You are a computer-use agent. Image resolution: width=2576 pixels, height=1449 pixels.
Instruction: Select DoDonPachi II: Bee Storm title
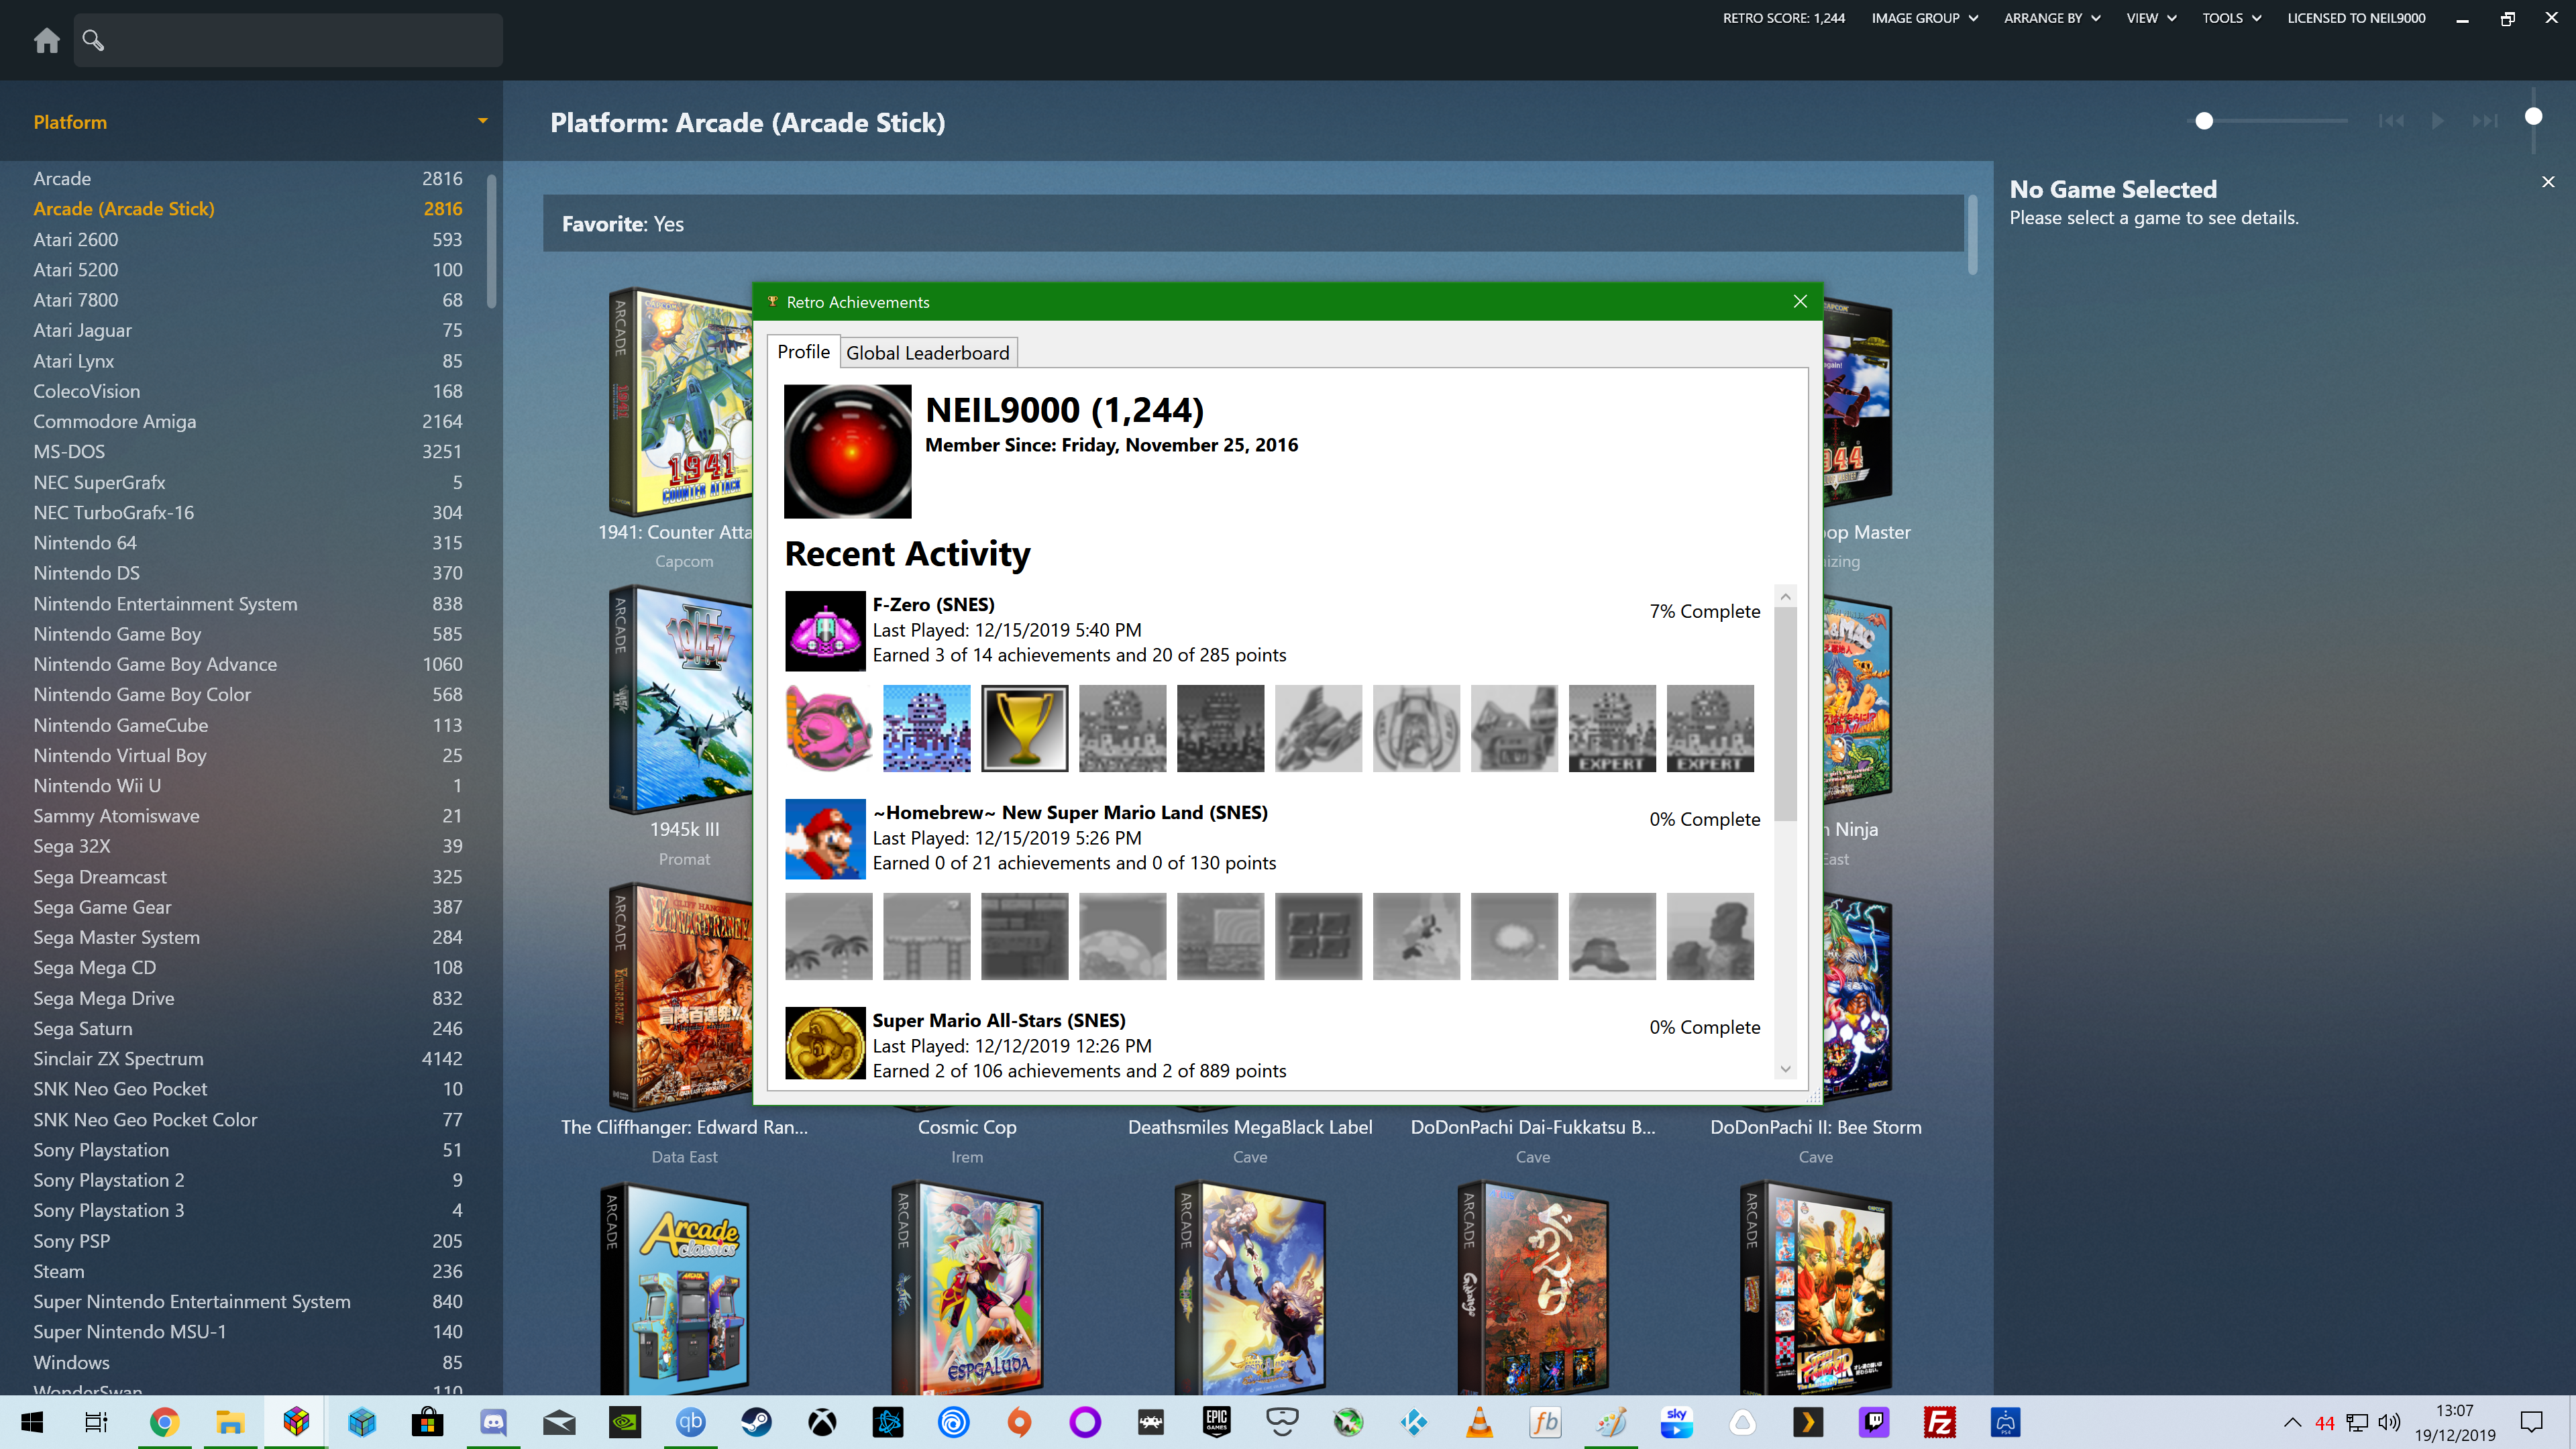(x=1815, y=1127)
